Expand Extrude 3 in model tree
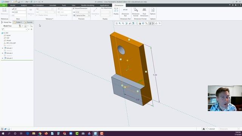 point(2,58)
